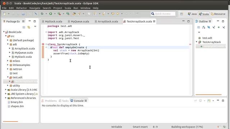Collapse all in Package Explorer toolbar
The image size is (230, 129).
pyautogui.click(x=24, y=27)
